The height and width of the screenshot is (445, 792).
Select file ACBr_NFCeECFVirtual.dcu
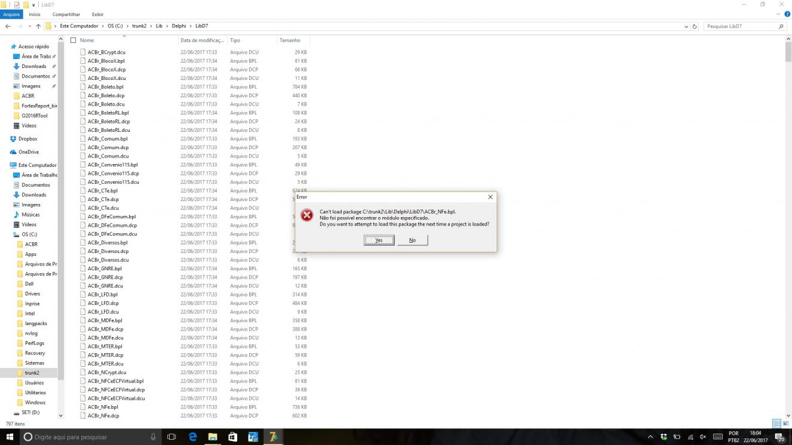[116, 398]
